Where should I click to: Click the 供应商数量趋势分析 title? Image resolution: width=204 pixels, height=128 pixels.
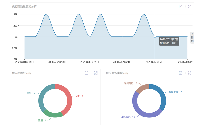[24, 6]
